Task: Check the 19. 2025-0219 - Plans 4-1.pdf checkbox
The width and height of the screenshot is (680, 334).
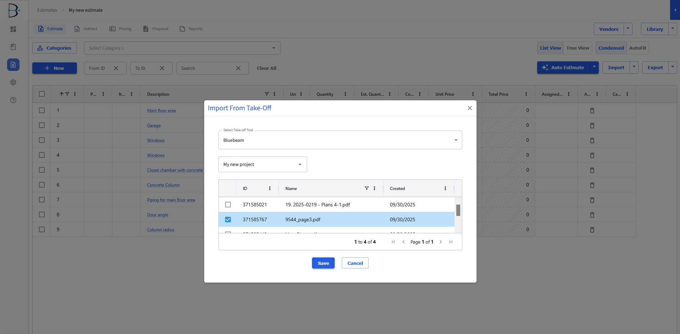Action: point(228,205)
